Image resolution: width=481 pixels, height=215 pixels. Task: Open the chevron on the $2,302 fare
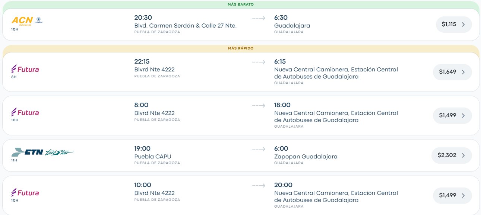point(463,155)
